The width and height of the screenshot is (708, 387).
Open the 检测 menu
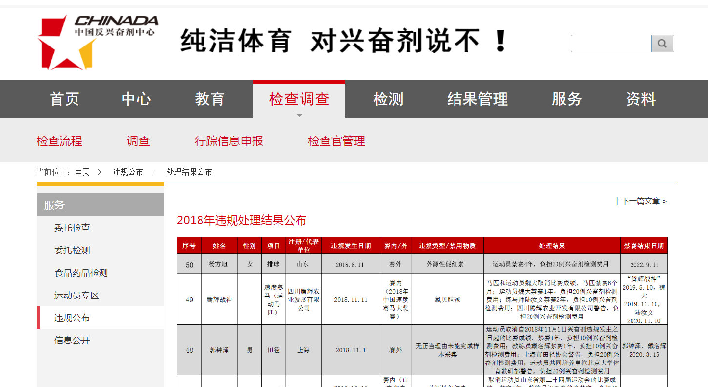coord(388,99)
